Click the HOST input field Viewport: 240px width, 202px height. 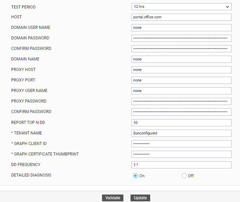(181, 17)
